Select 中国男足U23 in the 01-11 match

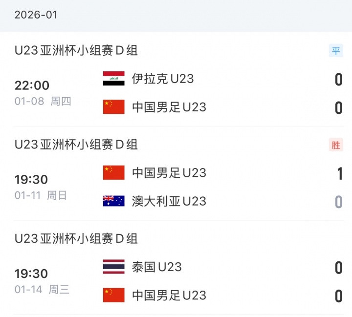[169, 172]
